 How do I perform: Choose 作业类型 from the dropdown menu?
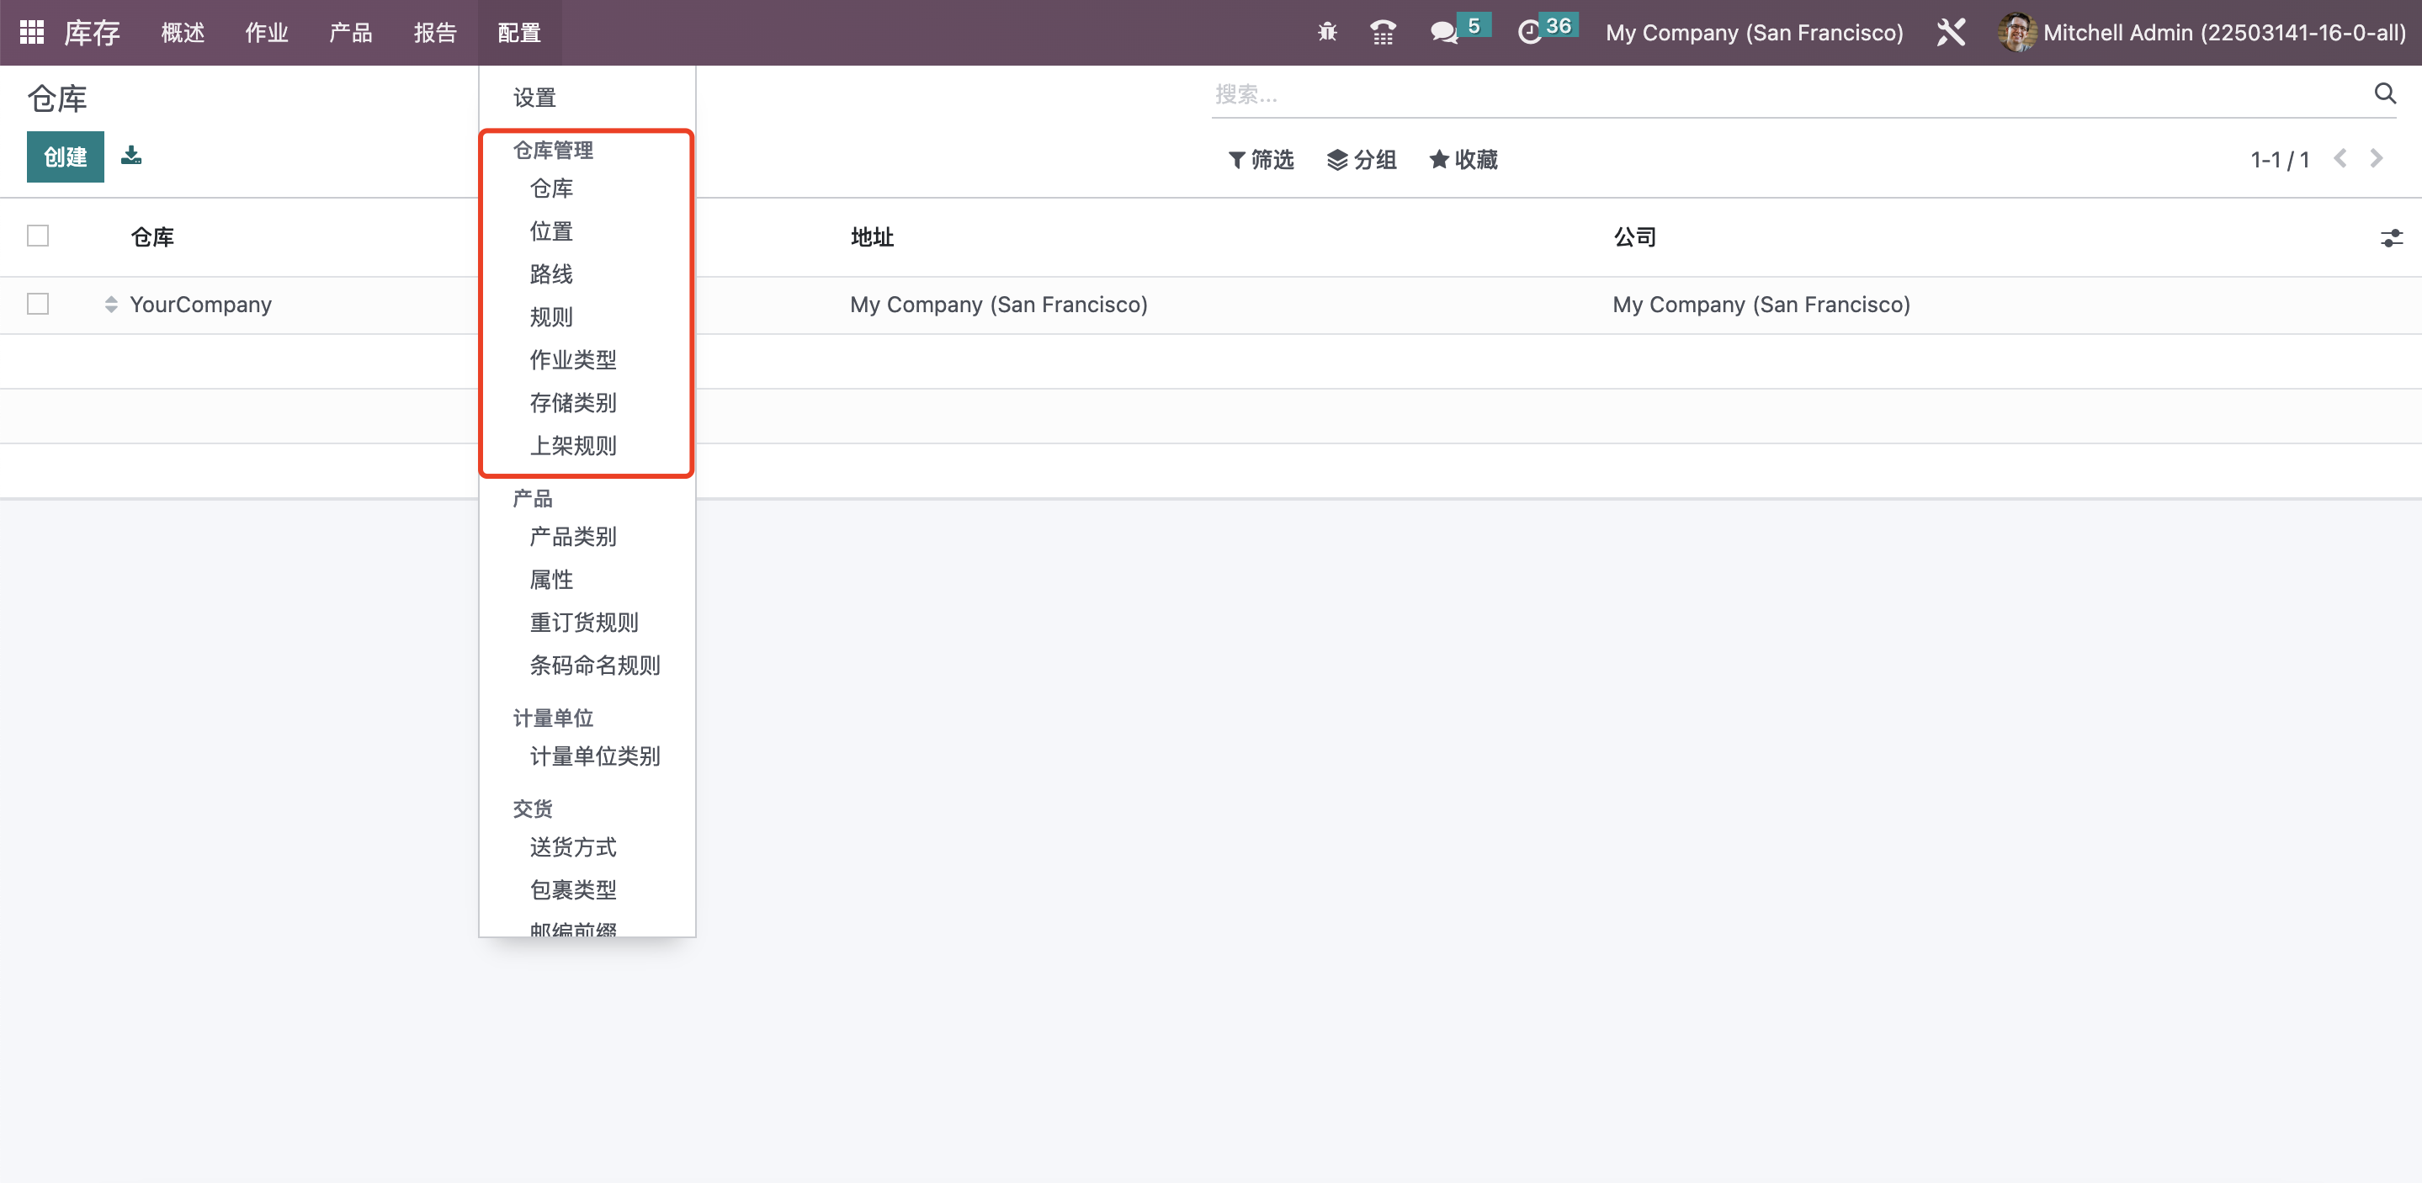(x=572, y=360)
